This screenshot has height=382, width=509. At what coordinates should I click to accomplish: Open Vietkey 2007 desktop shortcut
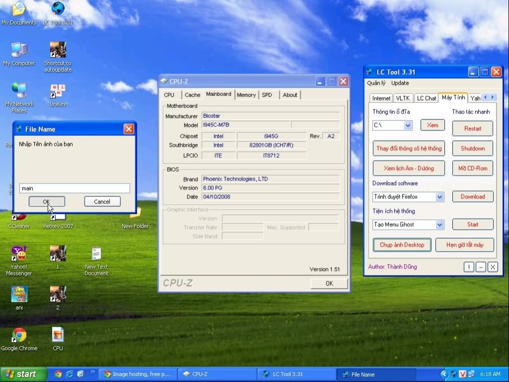58,221
